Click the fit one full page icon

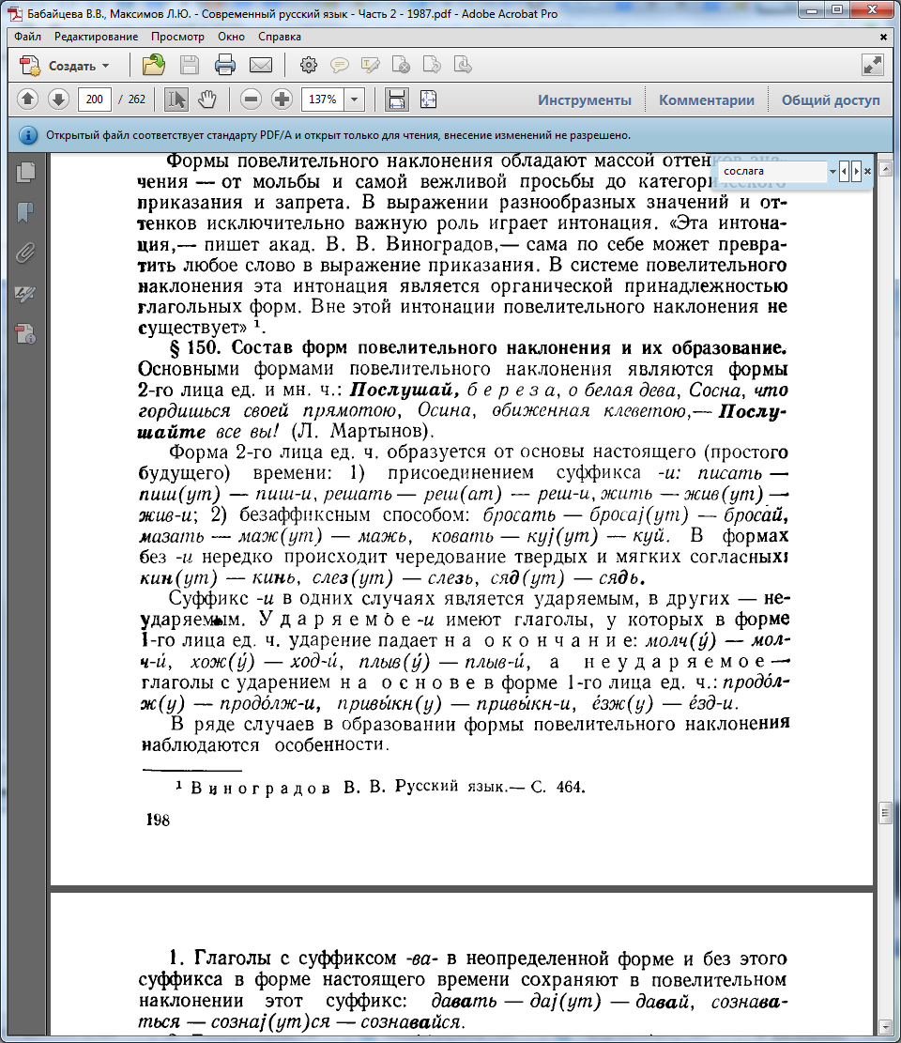coord(428,100)
